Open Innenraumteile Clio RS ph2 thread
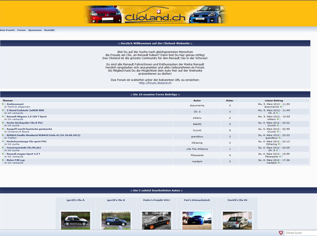The width and height of the screenshot is (317, 236). [24, 148]
